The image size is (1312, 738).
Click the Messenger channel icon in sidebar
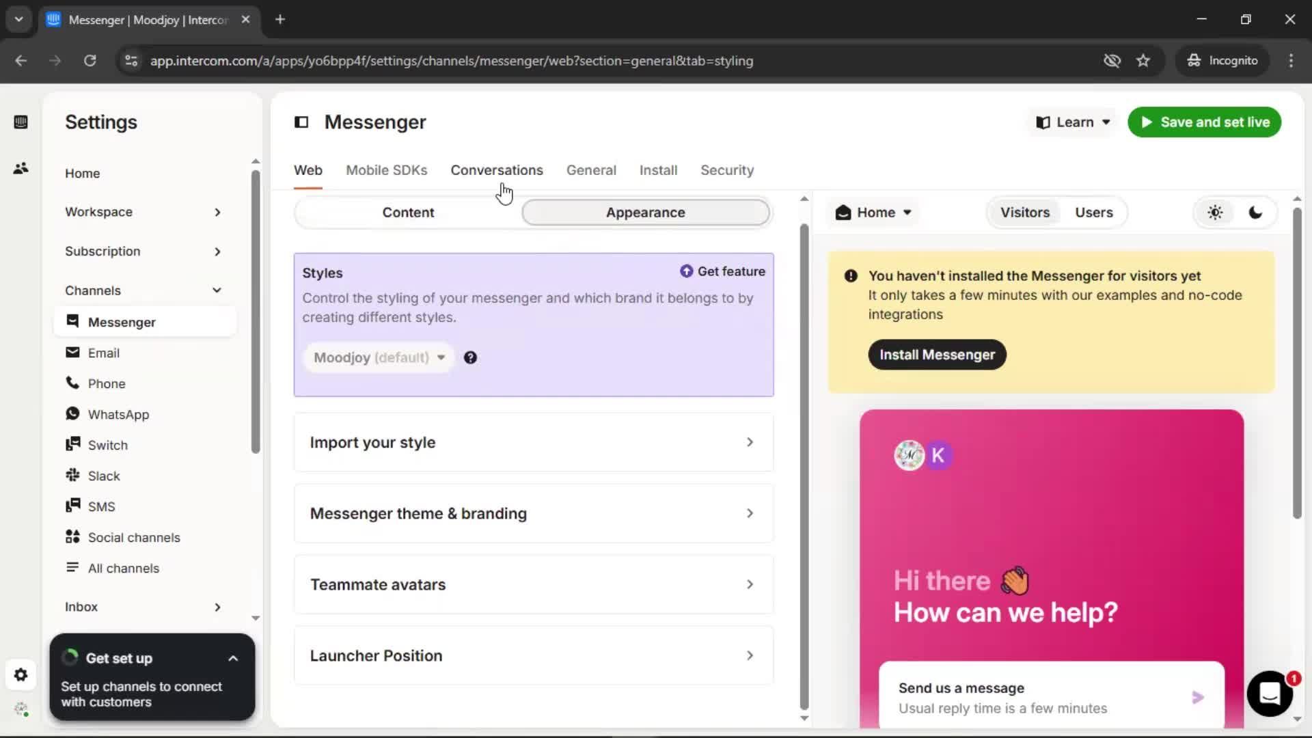[72, 321]
